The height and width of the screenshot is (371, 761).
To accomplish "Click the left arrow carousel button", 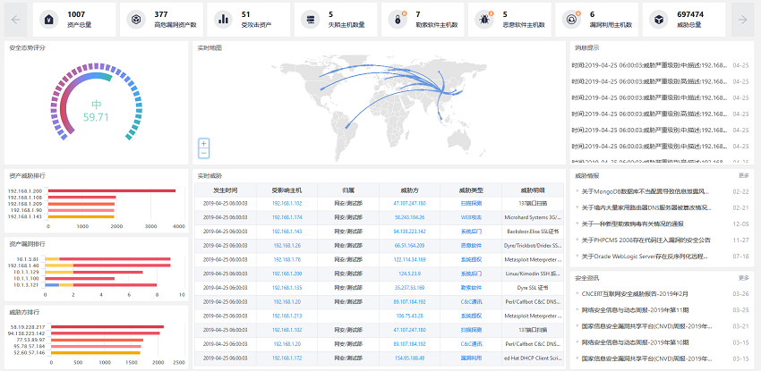I will [x=15, y=20].
